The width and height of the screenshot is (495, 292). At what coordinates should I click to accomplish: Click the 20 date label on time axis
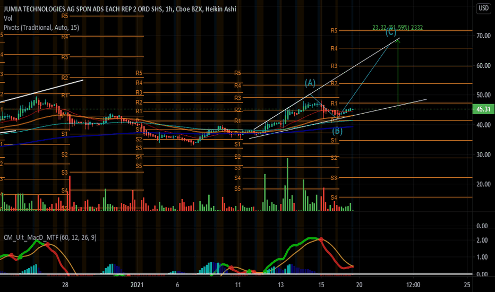[x=359, y=285]
